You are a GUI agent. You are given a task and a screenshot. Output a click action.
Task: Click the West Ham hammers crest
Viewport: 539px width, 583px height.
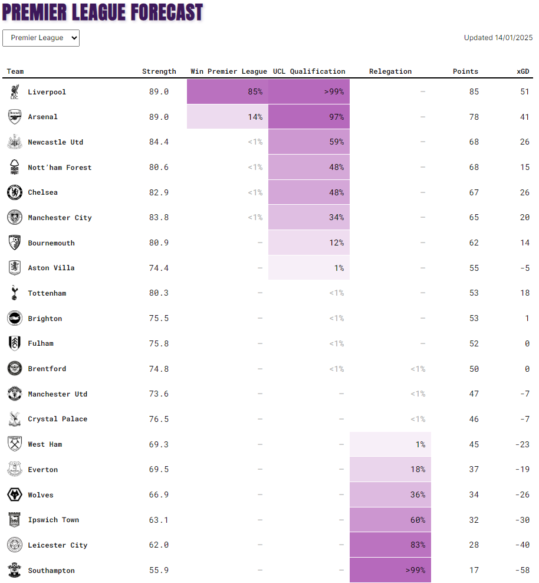[x=15, y=444]
